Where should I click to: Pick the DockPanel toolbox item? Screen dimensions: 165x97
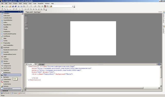[x=11, y=47]
